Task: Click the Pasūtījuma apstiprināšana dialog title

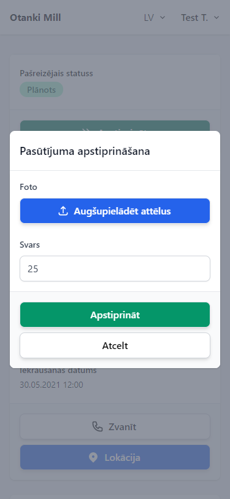Action: tap(85, 151)
